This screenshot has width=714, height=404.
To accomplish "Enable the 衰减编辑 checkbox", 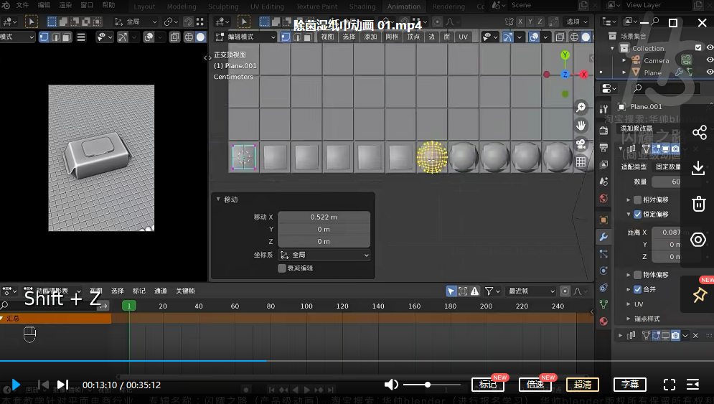I will (282, 268).
